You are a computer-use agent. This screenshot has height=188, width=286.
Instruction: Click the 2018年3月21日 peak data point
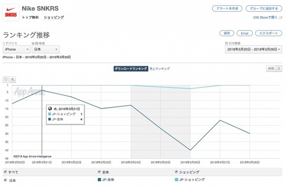[42, 90]
